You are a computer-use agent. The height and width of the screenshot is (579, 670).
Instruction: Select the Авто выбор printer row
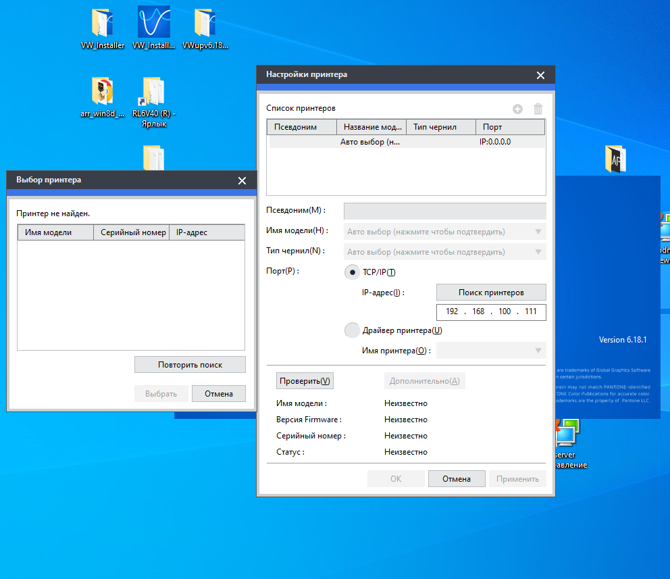click(407, 142)
